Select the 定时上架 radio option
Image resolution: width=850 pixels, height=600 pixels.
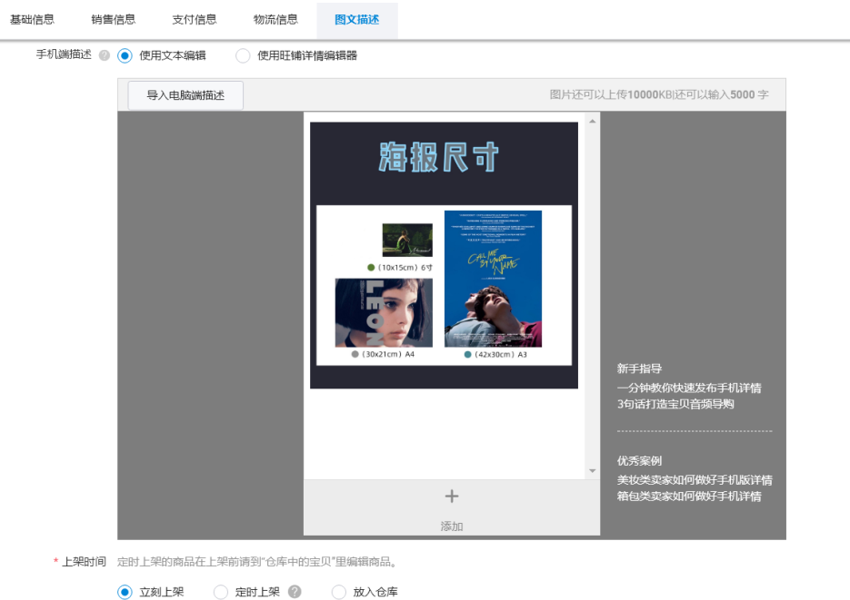221,592
